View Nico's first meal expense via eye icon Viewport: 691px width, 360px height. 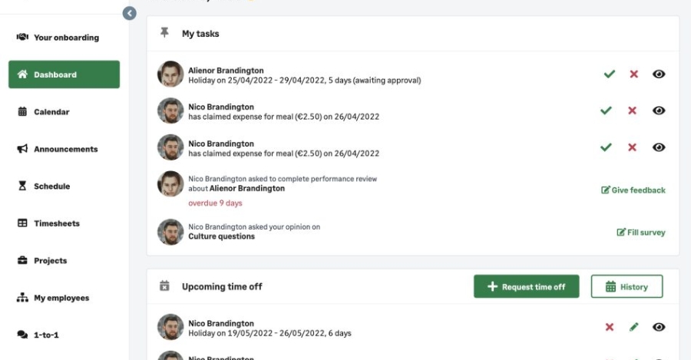[x=659, y=111]
